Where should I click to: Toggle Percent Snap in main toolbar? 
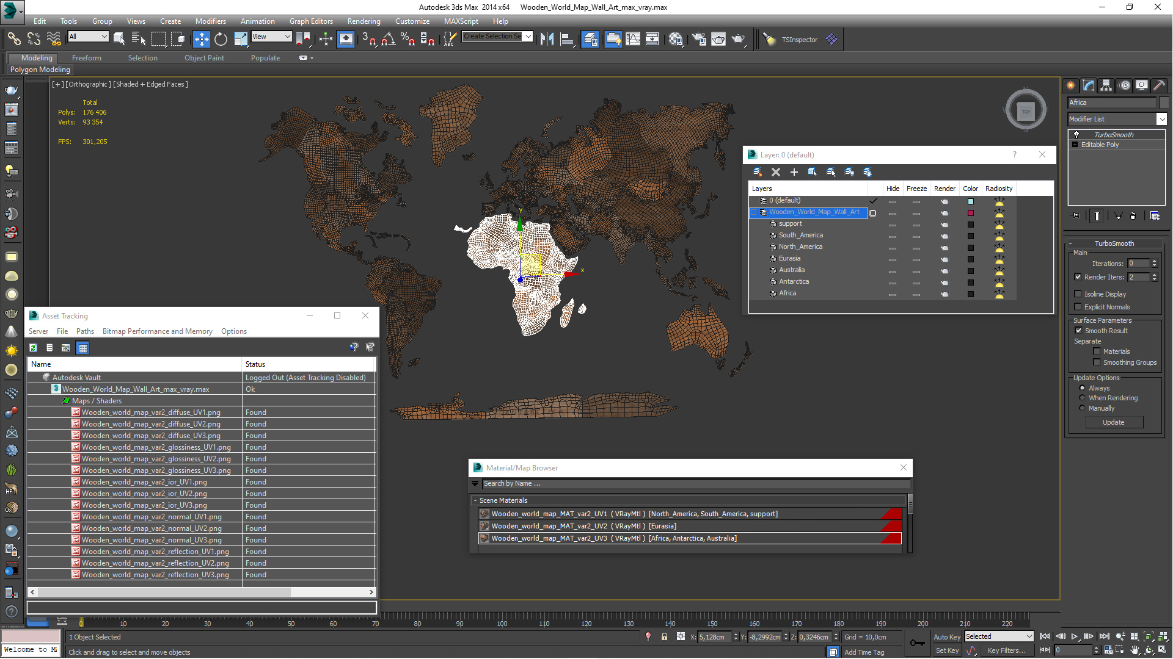pos(407,40)
